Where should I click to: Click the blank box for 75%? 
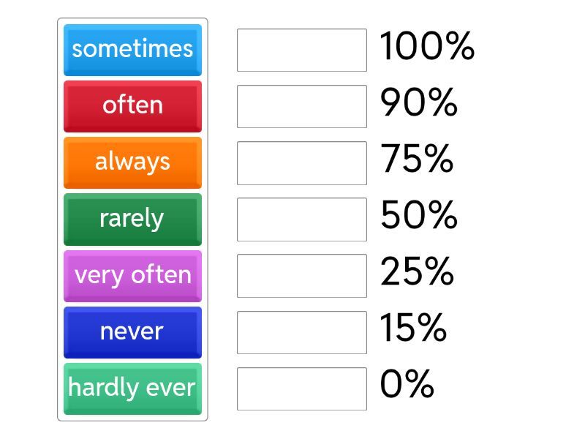click(x=302, y=163)
